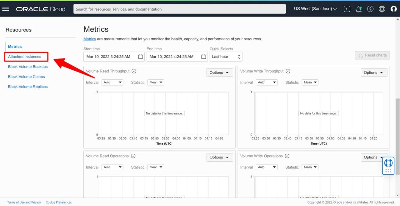Open the Quick Selects Last hour dropdown

pyautogui.click(x=226, y=57)
